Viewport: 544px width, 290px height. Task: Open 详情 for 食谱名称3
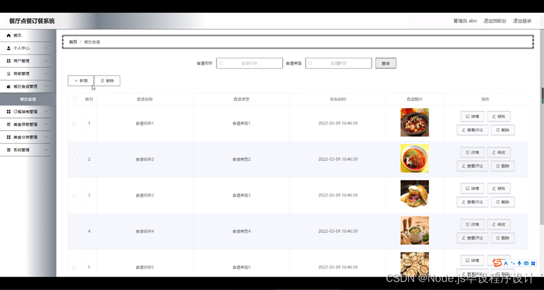click(x=472, y=189)
